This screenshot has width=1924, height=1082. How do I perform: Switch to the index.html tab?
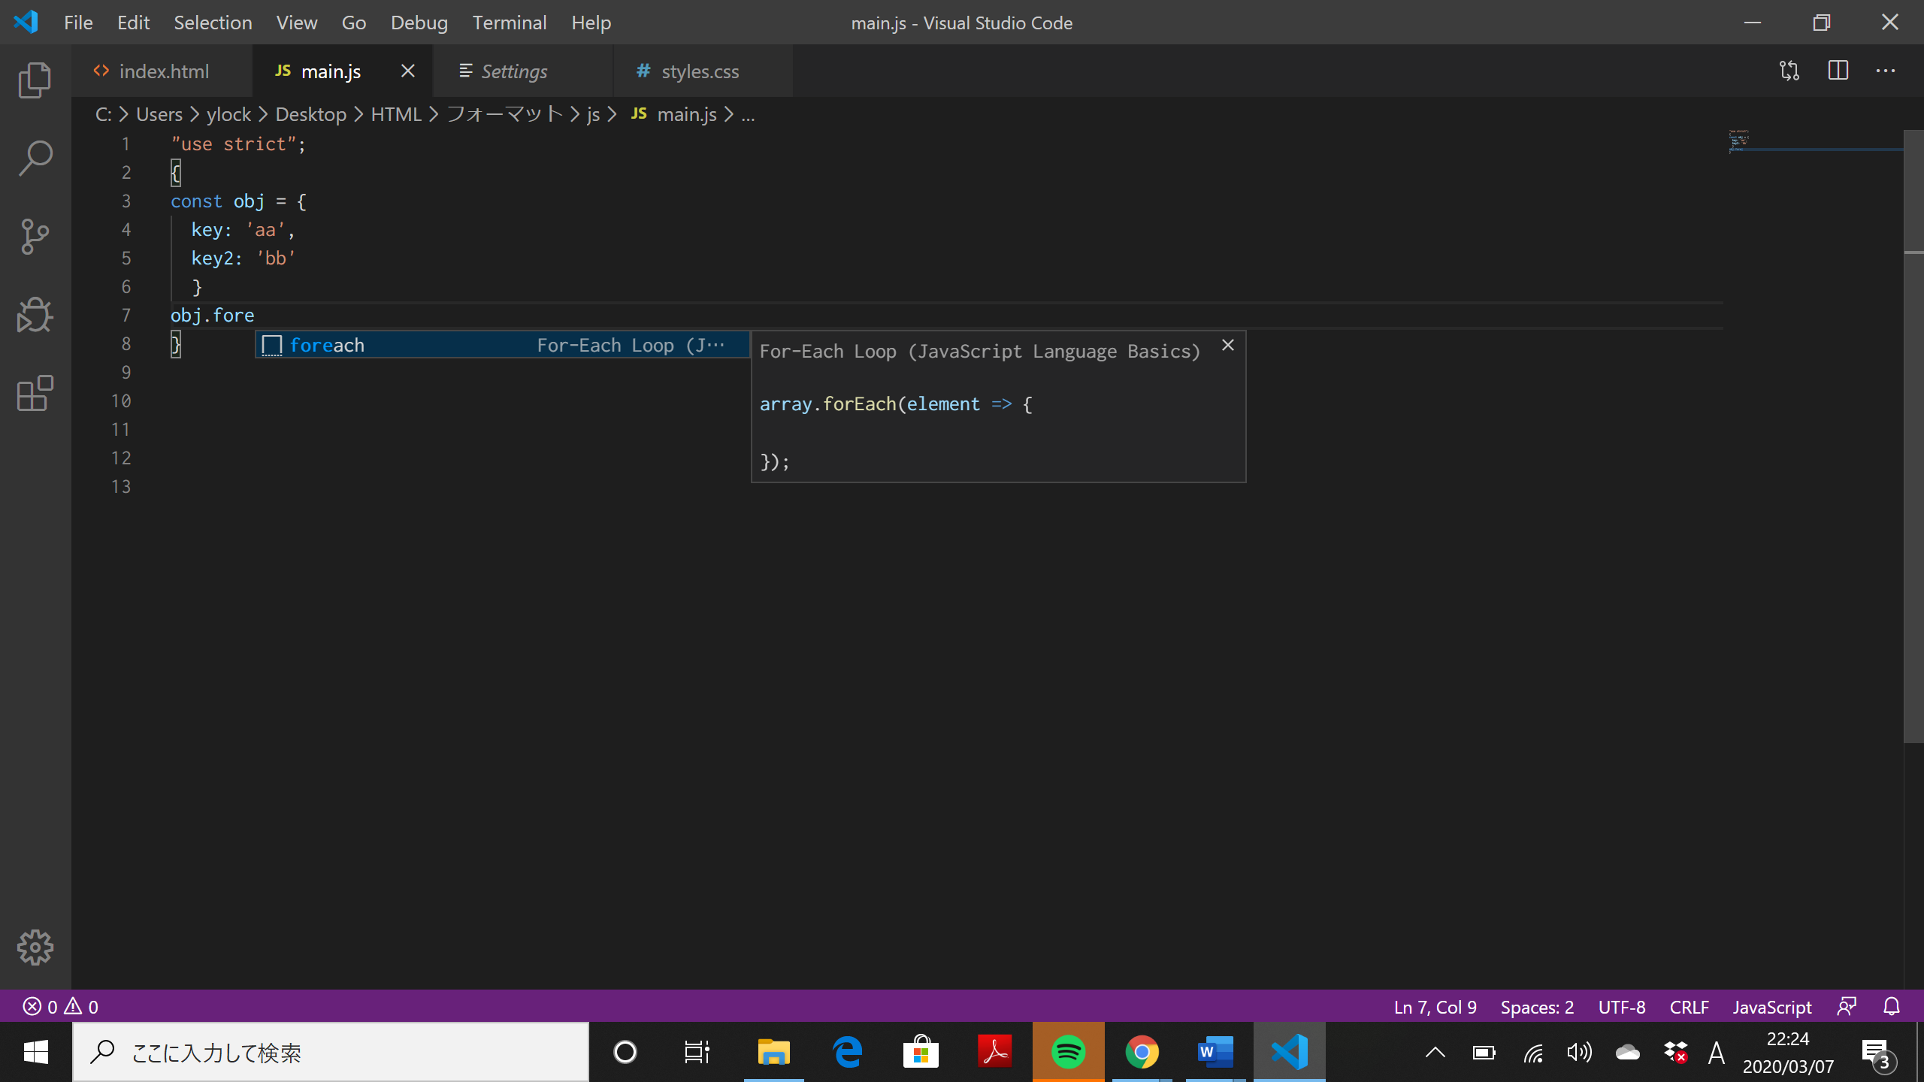(164, 71)
